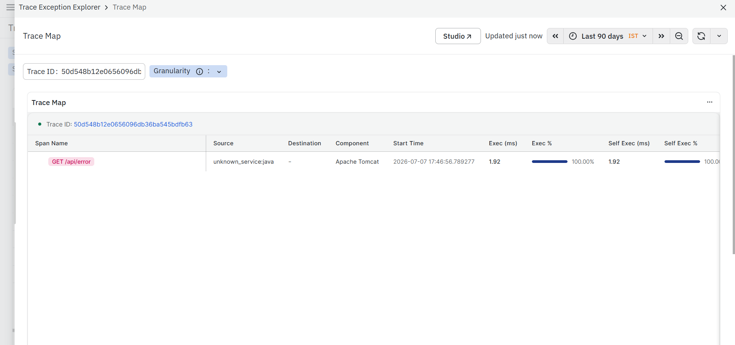This screenshot has height=345, width=735.
Task: Close the Trace Map panel
Action: [723, 8]
